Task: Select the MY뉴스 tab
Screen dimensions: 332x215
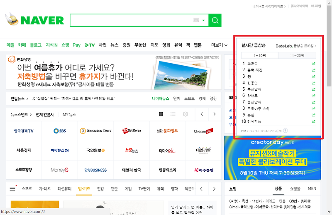Action: click(x=69, y=115)
